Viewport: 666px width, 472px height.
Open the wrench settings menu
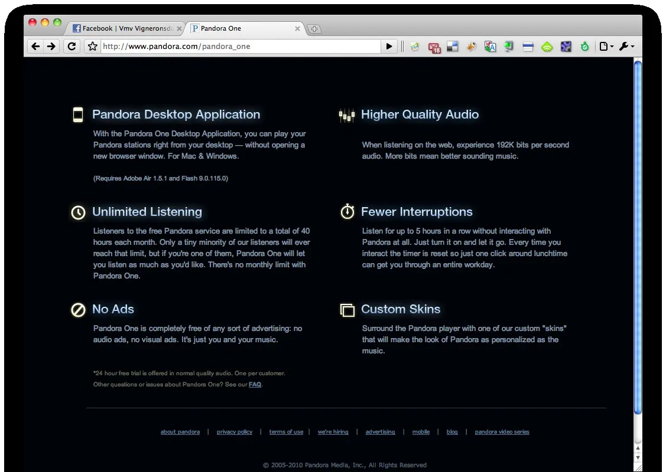tap(626, 46)
